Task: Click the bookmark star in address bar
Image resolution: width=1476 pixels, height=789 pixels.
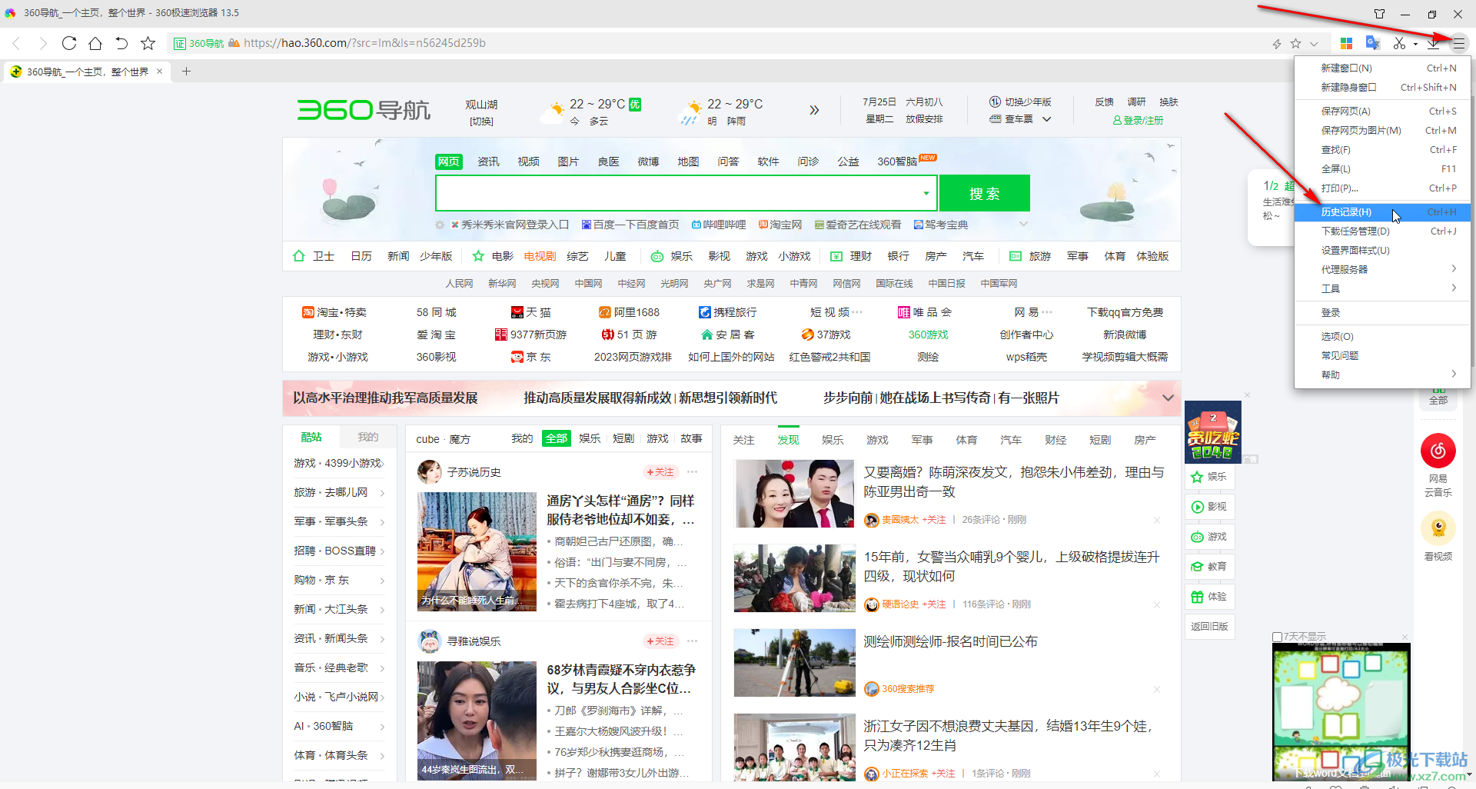Action: click(x=1295, y=44)
